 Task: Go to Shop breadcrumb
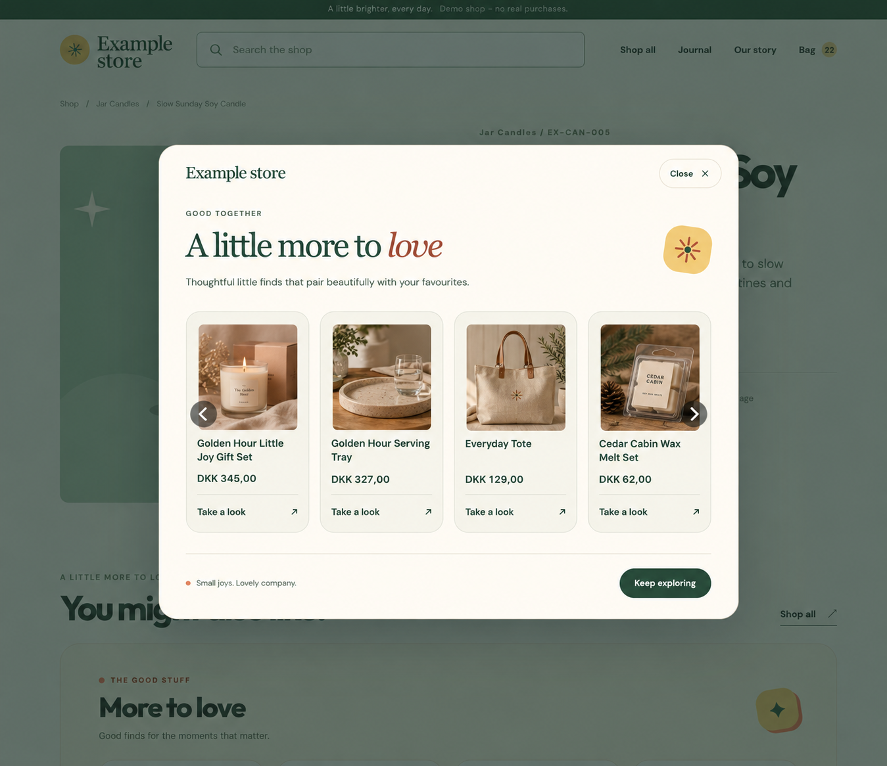(x=69, y=104)
